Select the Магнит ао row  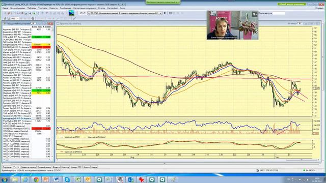26,52
